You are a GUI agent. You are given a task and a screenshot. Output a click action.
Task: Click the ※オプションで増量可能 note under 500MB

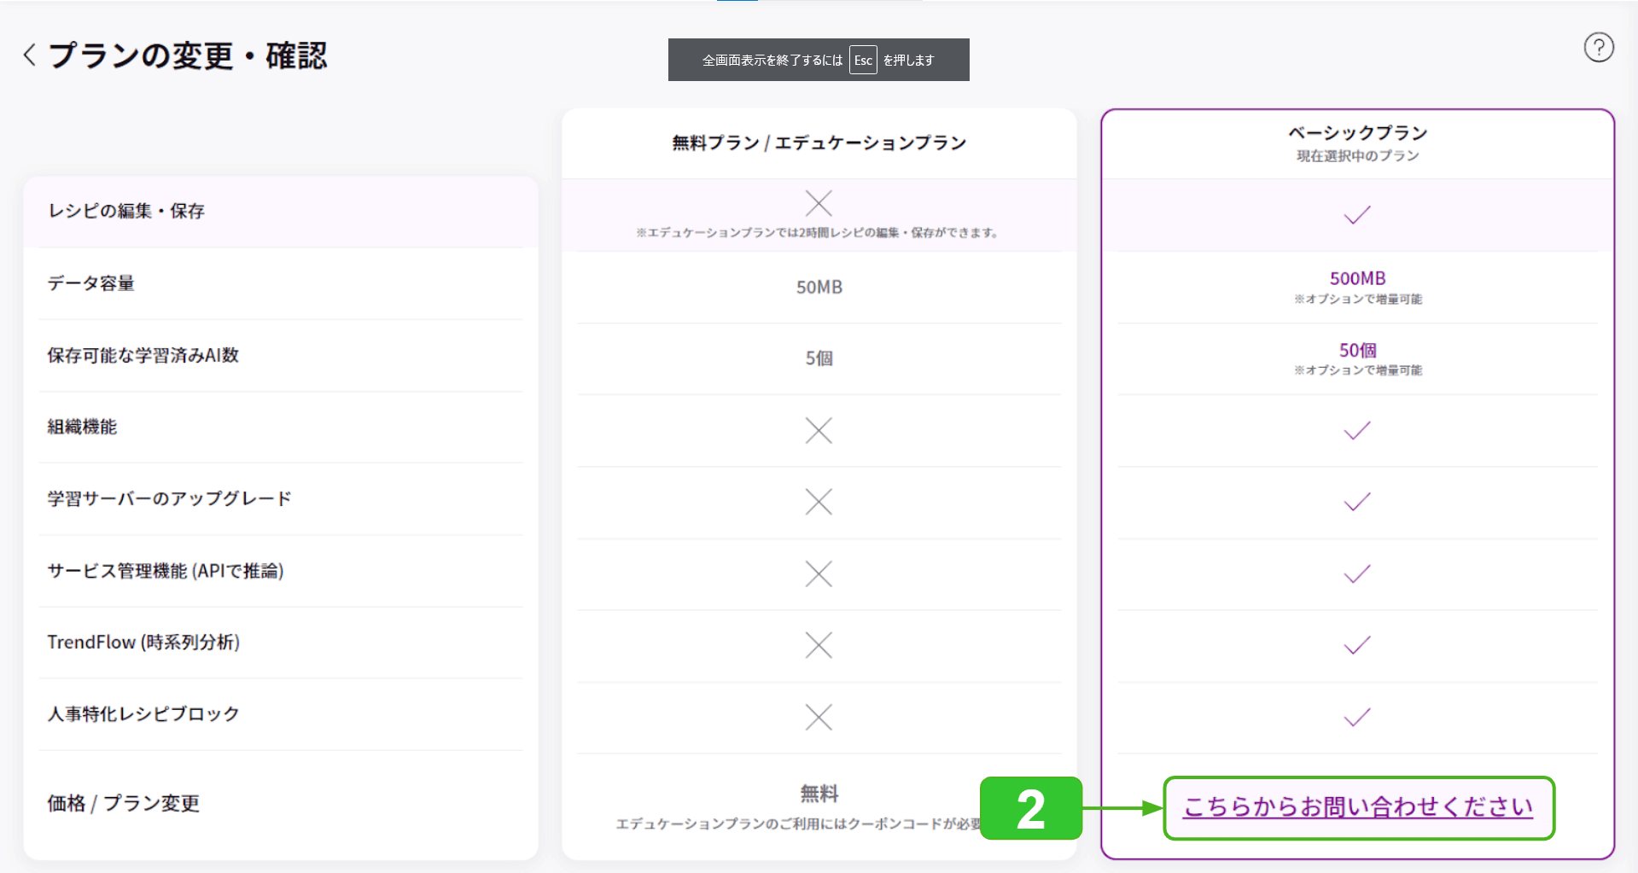coord(1358,299)
